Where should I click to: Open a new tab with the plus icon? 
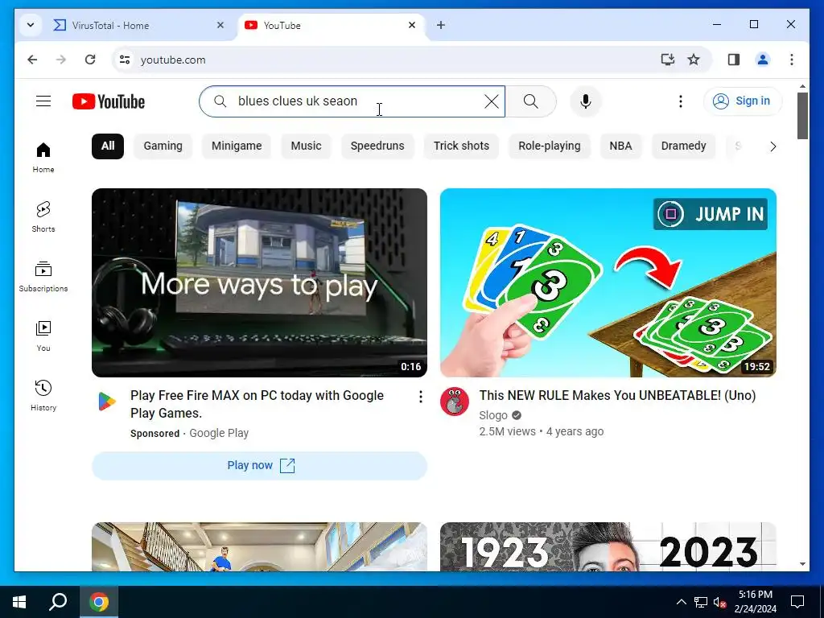click(x=441, y=25)
